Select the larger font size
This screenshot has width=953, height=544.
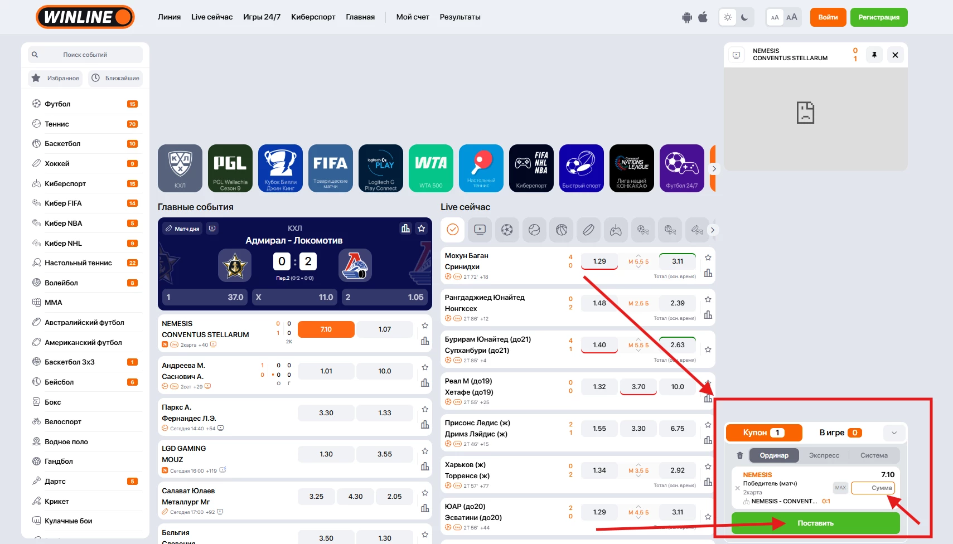tap(792, 17)
